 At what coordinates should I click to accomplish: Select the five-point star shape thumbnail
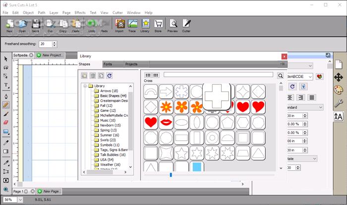181,153
